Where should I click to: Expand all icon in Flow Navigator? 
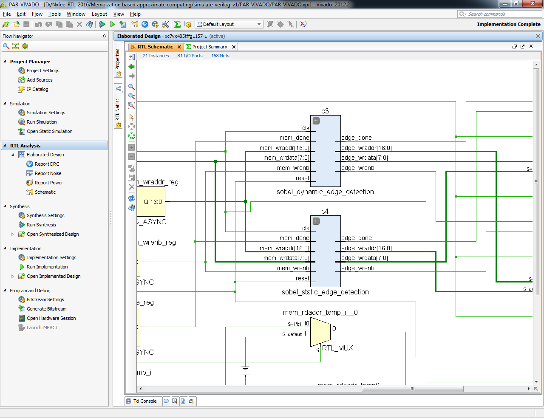pyautogui.click(x=25, y=46)
